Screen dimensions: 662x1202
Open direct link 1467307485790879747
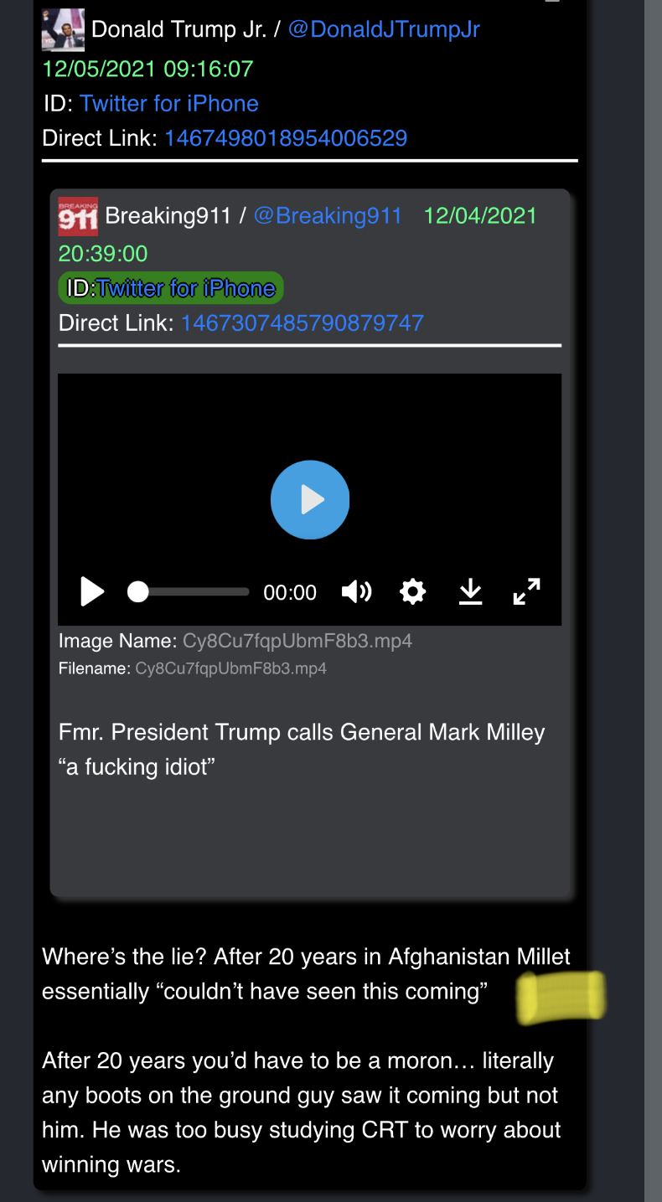coord(303,322)
